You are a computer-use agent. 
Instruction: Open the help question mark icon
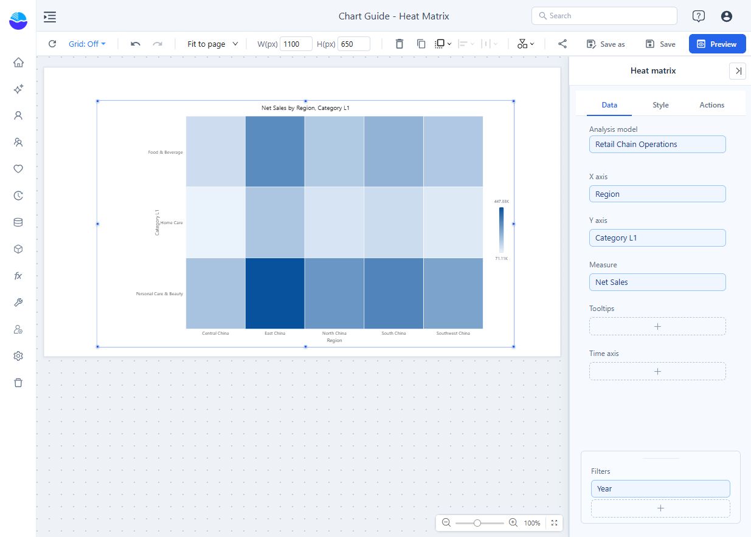point(699,16)
